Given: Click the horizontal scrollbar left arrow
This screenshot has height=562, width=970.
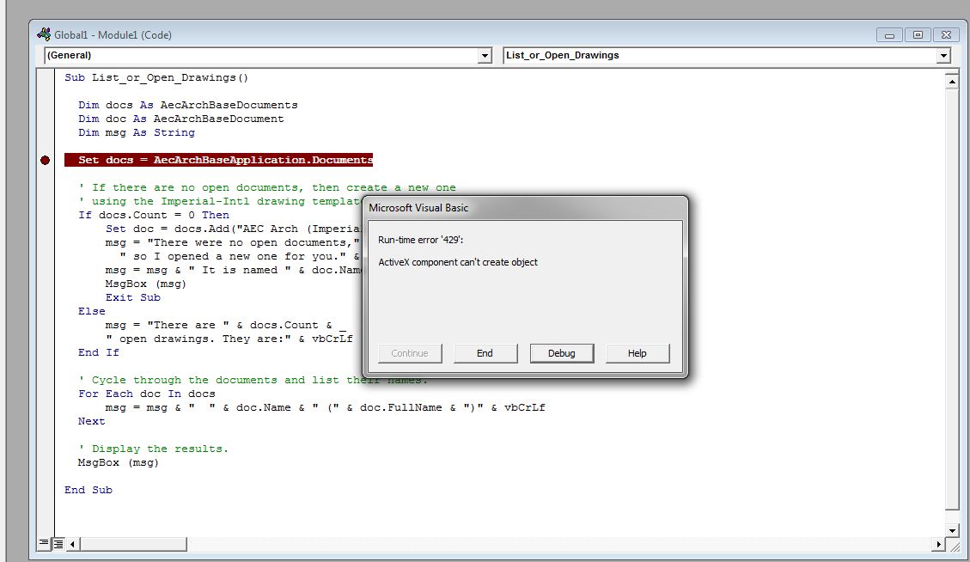Looking at the screenshot, I should [71, 544].
